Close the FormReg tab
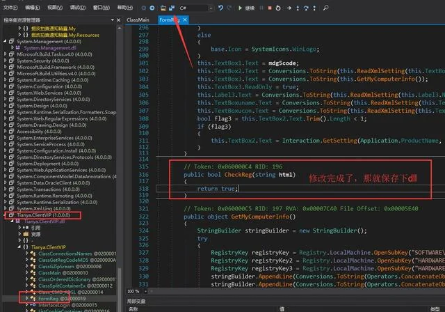 pos(185,19)
